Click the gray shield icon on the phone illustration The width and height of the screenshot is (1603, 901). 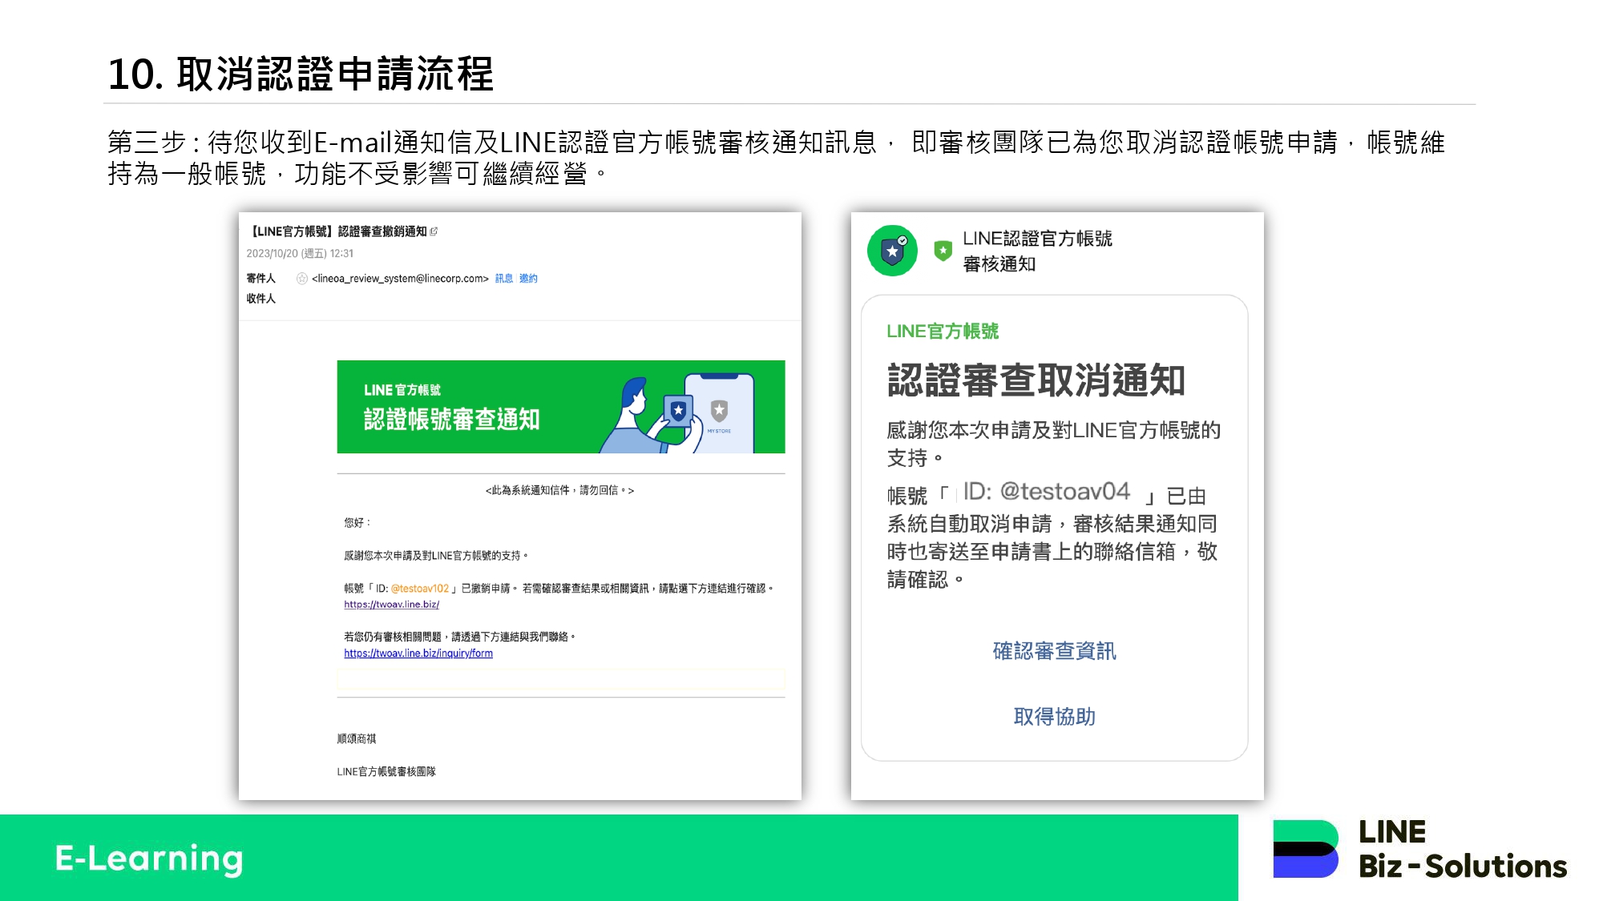[719, 410]
